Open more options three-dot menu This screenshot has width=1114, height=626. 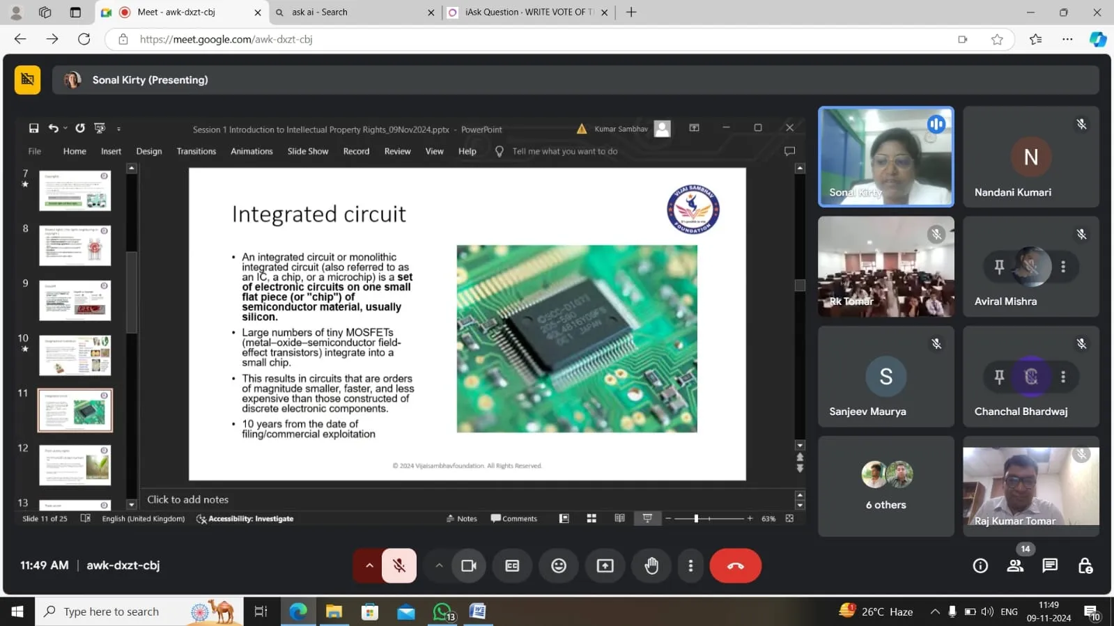690,565
